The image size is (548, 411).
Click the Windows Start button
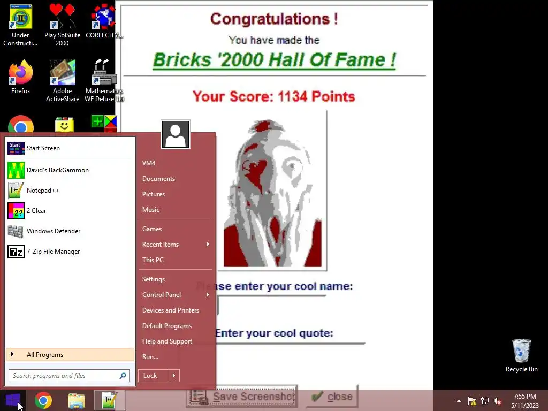click(x=13, y=400)
